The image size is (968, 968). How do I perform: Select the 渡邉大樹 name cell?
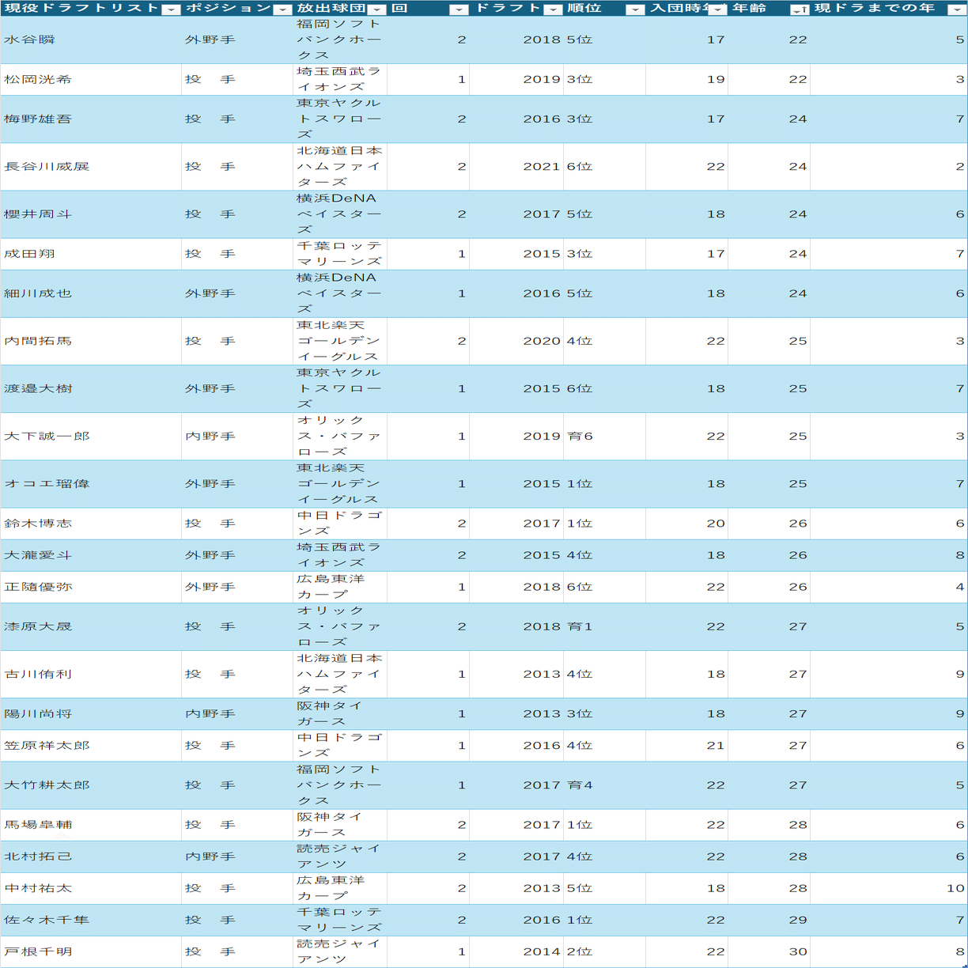point(91,388)
